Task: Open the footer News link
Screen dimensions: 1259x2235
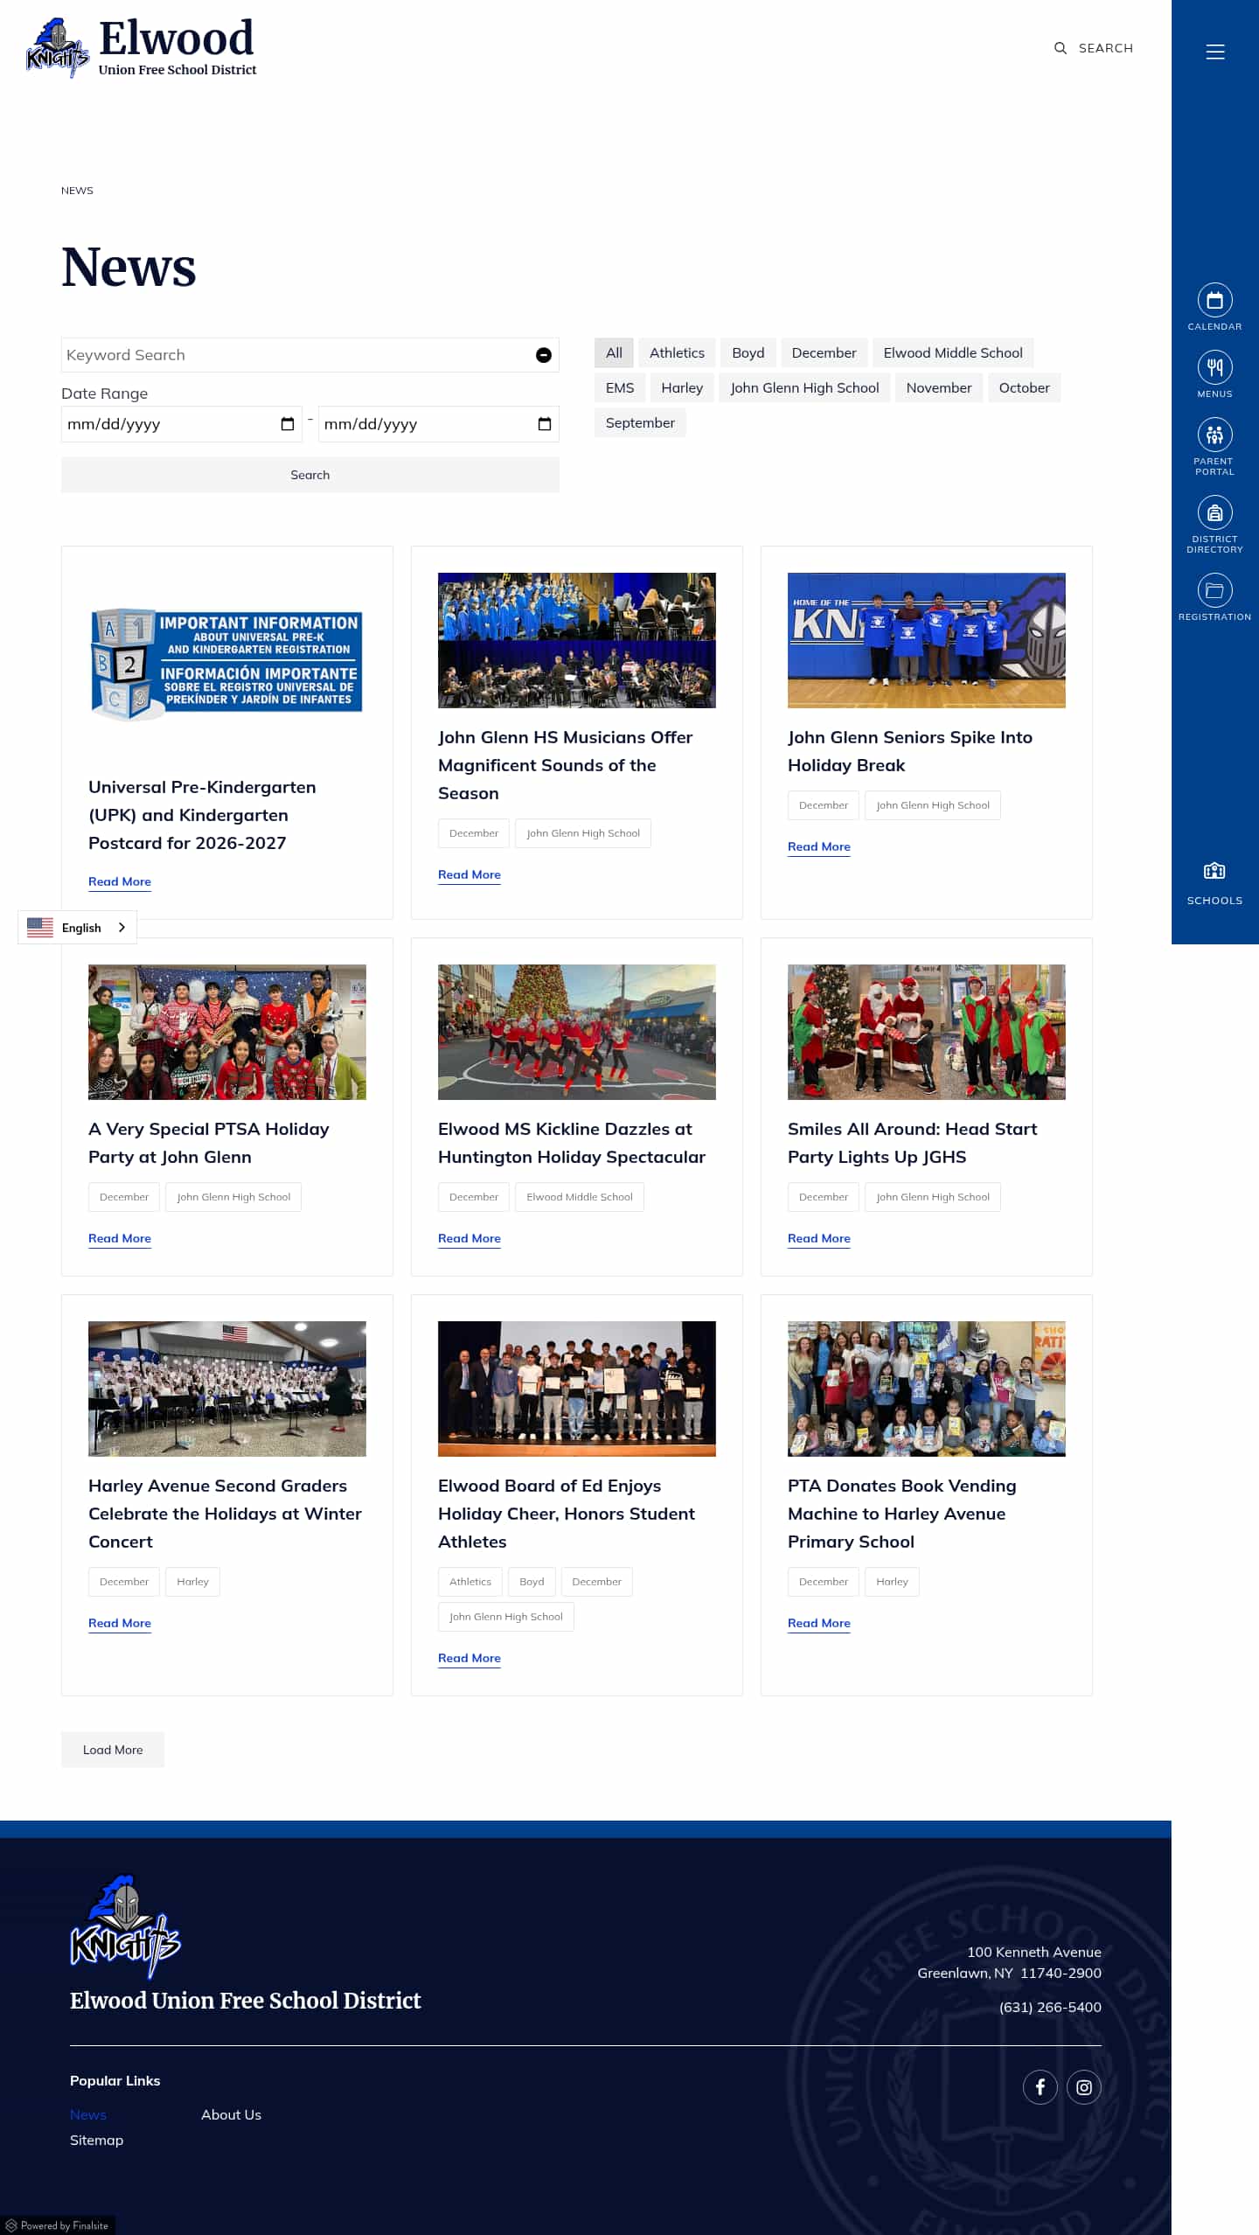Action: pos(88,2114)
